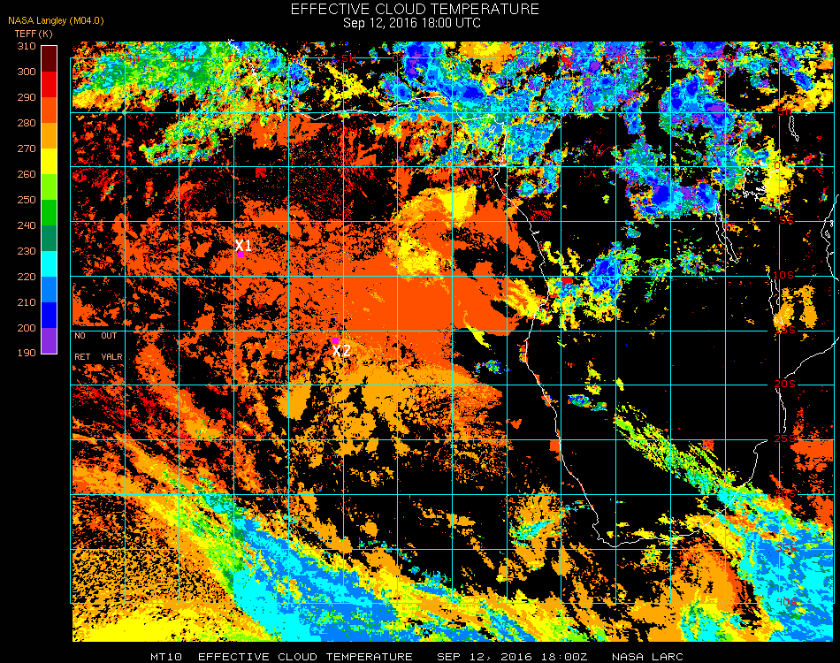Click the 'NASA Langley (M04.0)' label
Image resolution: width=840 pixels, height=663 pixels.
(56, 21)
